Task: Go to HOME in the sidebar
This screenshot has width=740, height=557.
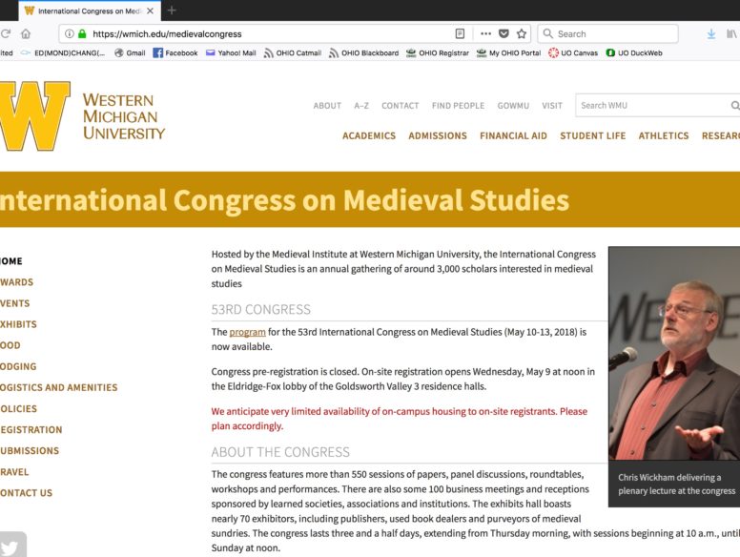Action: [10, 261]
